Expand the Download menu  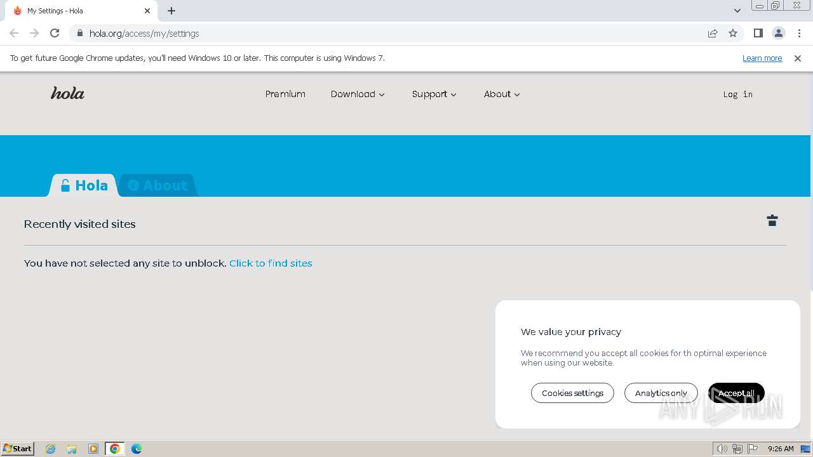tap(358, 94)
